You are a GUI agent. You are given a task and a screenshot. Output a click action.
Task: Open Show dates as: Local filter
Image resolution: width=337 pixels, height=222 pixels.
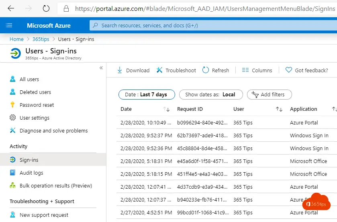[x=211, y=95]
